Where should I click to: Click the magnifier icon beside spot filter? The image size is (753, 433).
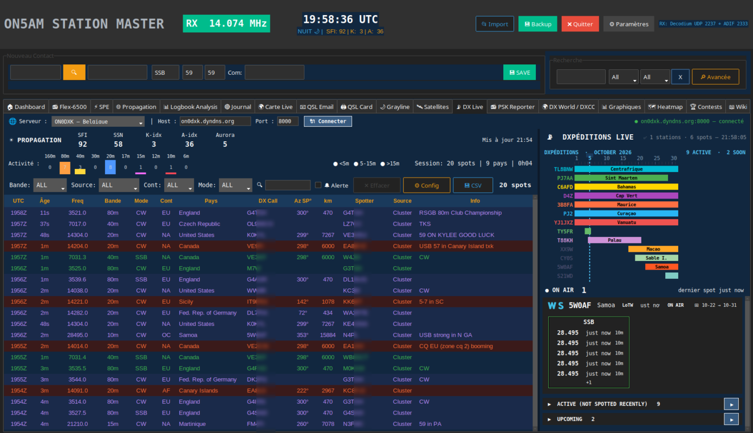pyautogui.click(x=260, y=185)
